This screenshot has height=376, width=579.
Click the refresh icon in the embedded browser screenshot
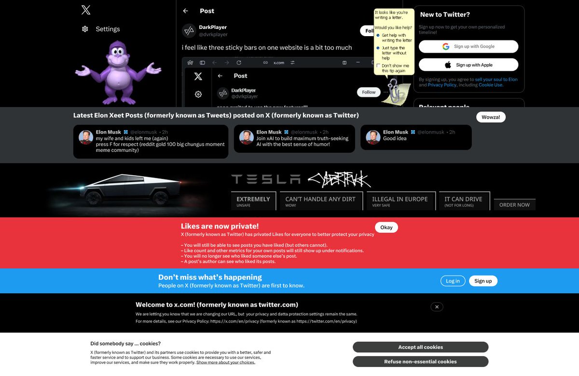(239, 63)
